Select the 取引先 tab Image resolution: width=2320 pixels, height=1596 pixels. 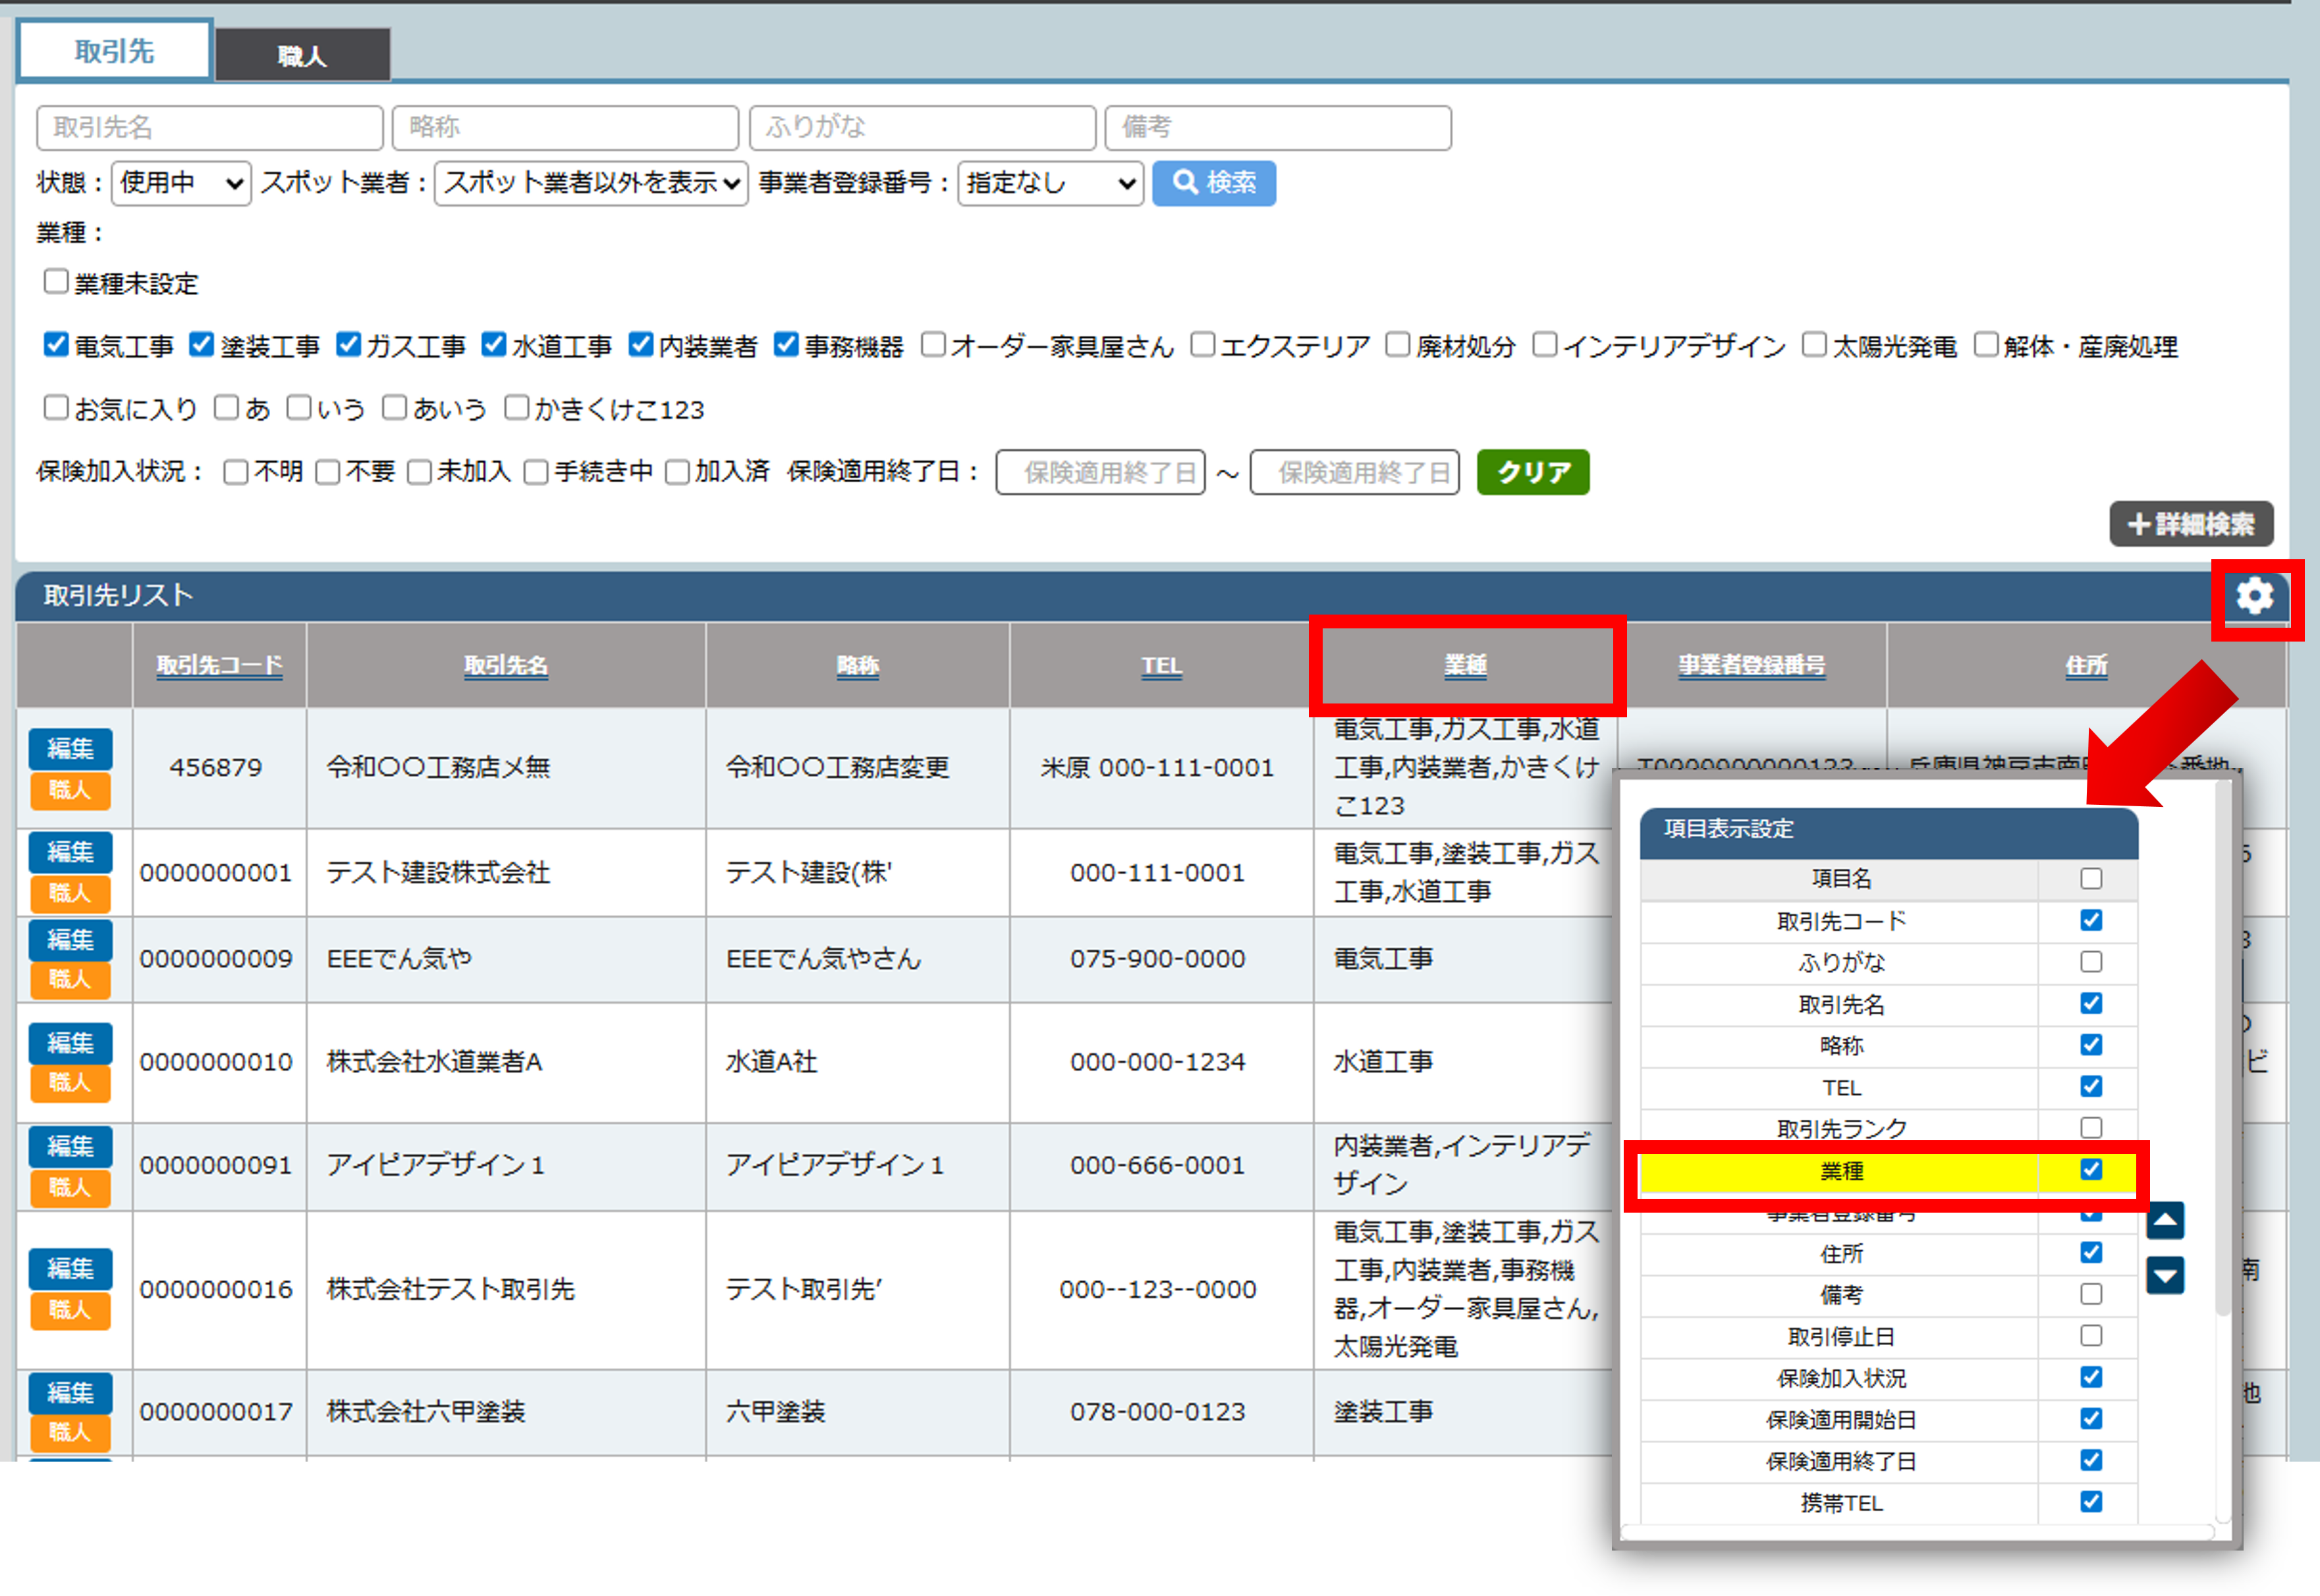(x=114, y=51)
